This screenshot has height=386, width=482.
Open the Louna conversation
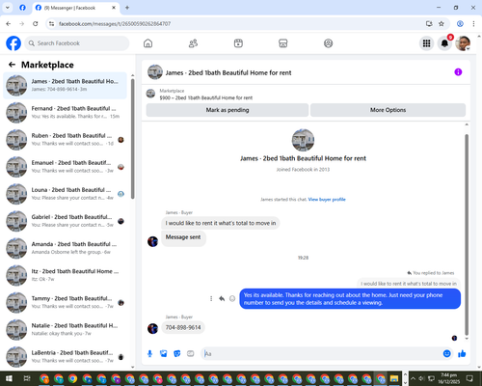point(65,194)
